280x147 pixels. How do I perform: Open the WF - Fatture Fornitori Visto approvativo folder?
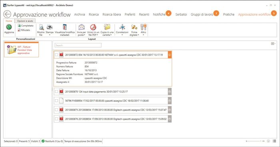[22, 50]
